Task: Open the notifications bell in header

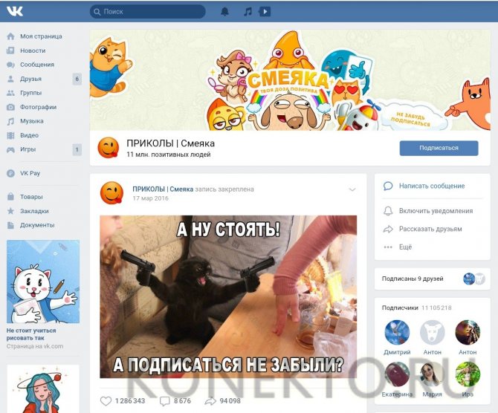Action: (x=225, y=12)
